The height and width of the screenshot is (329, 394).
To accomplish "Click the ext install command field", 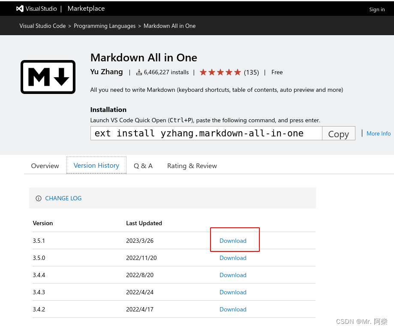I will (206, 133).
